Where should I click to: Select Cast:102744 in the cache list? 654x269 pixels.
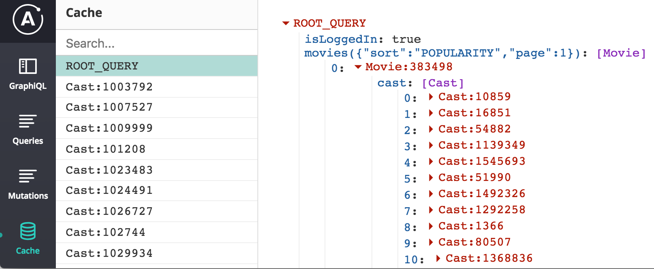pyautogui.click(x=157, y=232)
